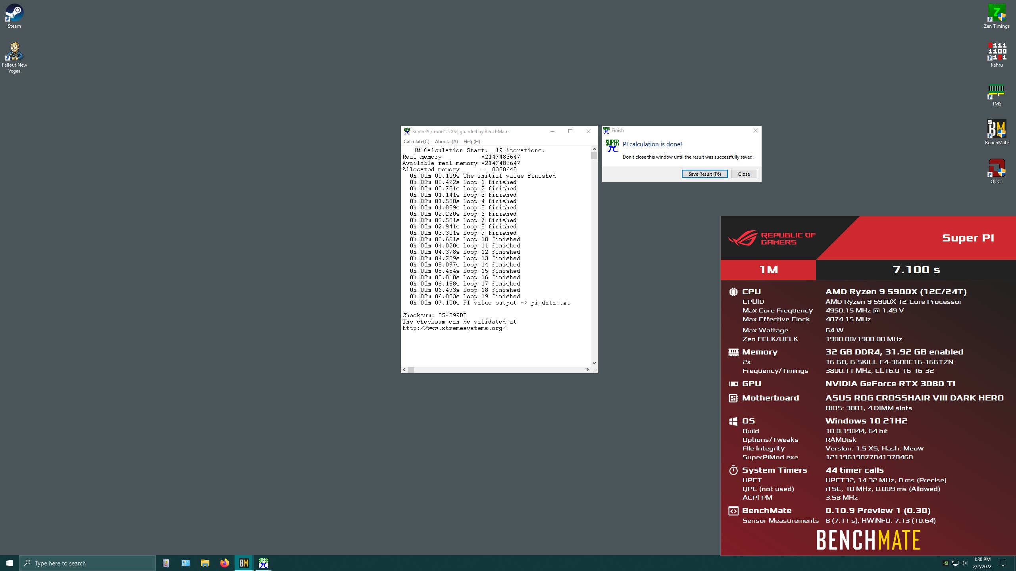The width and height of the screenshot is (1016, 571).
Task: Click the ASUS ROG CROSSHAIR VIII DARK HERO text
Action: click(914, 398)
